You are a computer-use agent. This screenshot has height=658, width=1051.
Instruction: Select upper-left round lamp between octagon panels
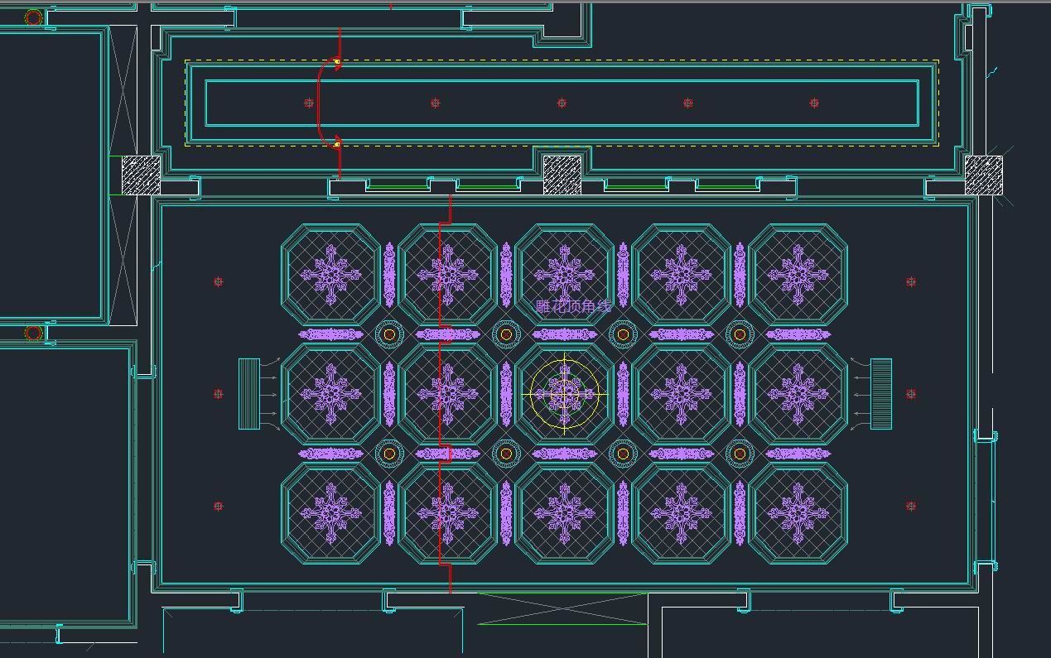click(x=389, y=334)
